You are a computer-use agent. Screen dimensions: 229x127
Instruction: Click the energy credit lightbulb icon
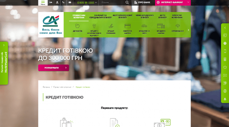[94, 26]
